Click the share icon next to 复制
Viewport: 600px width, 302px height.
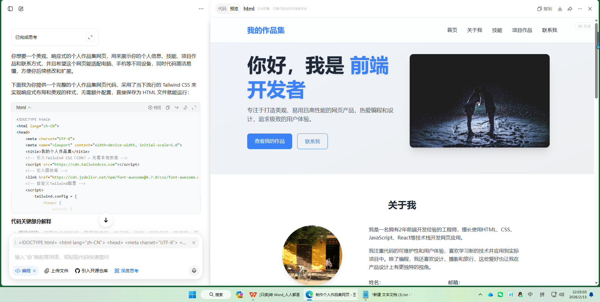click(x=570, y=9)
